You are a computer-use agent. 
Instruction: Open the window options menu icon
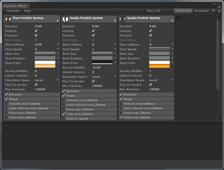coord(219,7)
